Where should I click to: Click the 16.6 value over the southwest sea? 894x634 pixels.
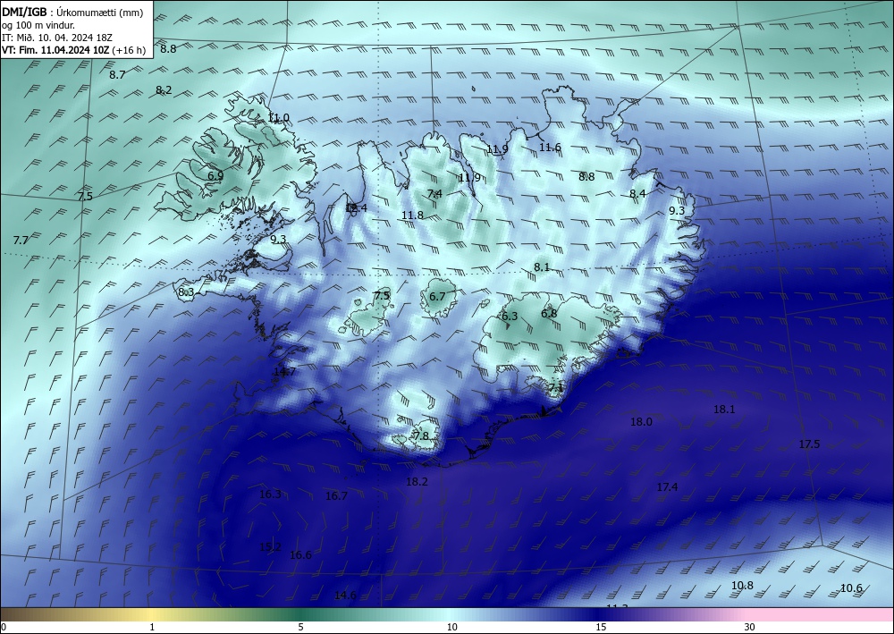coord(300,555)
